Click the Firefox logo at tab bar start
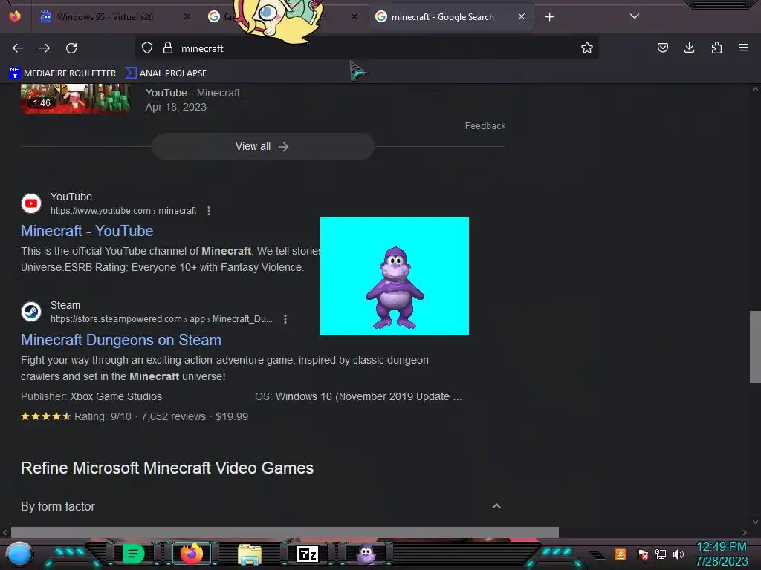This screenshot has height=570, width=761. [15, 16]
